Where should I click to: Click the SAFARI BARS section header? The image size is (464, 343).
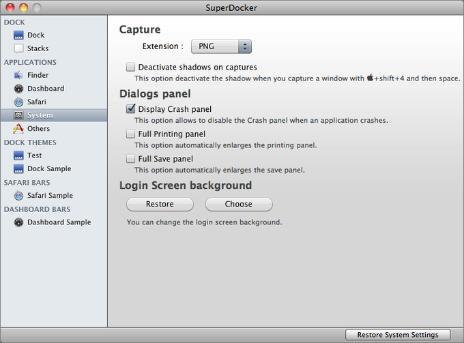(27, 183)
